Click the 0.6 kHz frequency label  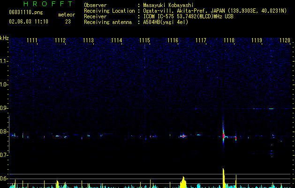[4, 179]
